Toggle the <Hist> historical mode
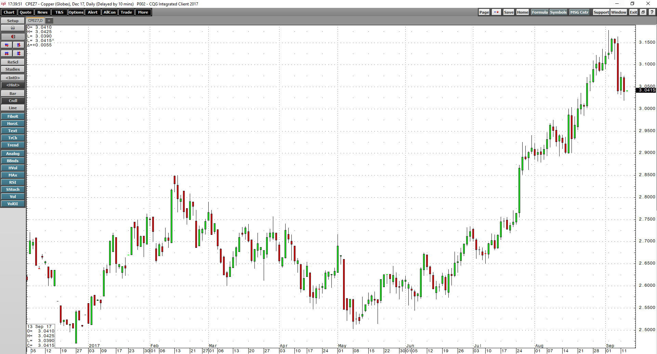Image resolution: width=657 pixels, height=354 pixels. 13,85
